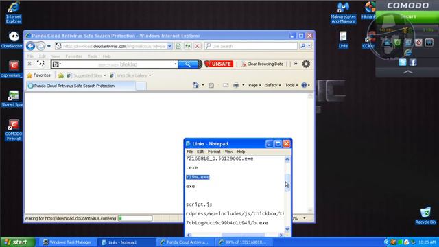Click the Feeds icon in IE command bar

[211, 85]
